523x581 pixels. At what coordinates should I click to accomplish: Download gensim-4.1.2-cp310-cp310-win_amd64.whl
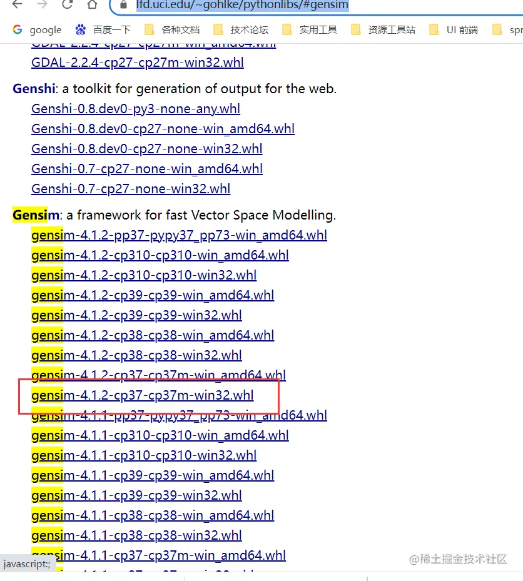[x=160, y=255]
